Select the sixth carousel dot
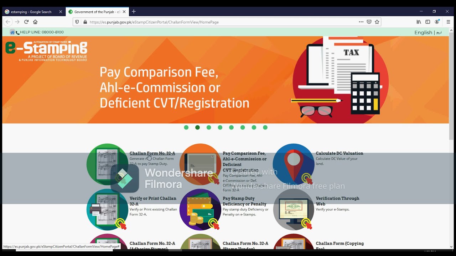 (x=243, y=127)
